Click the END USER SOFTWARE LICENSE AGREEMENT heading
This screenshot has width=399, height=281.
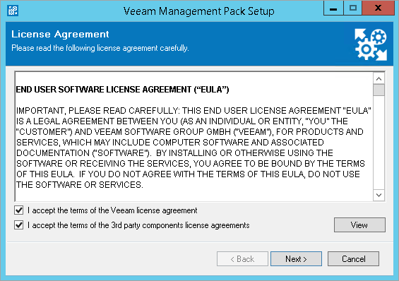point(122,90)
